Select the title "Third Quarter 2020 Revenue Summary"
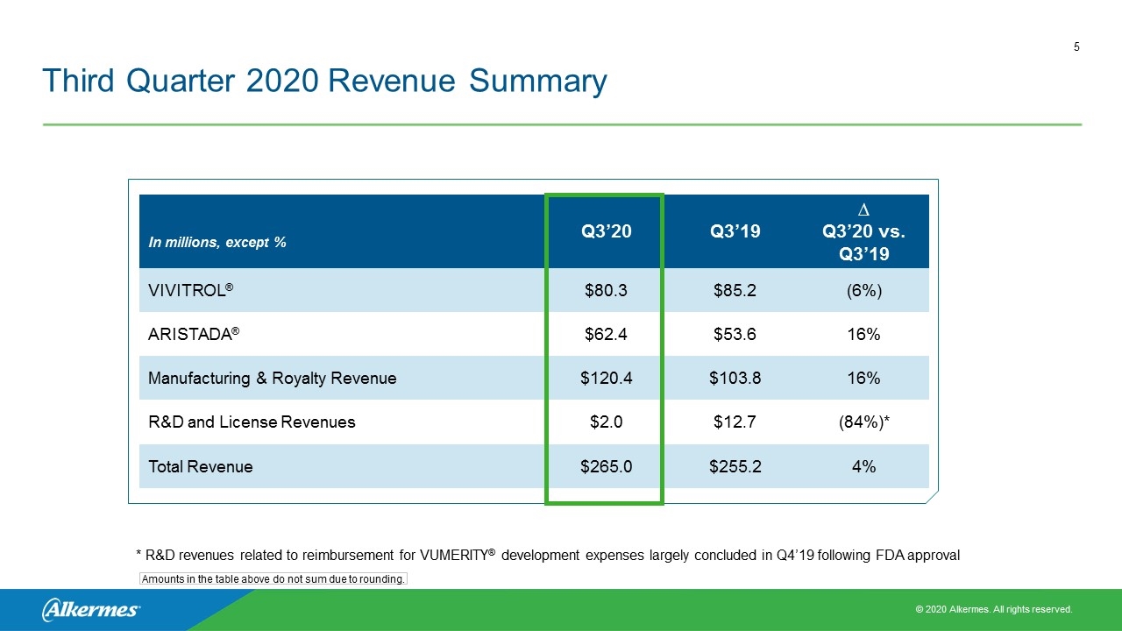This screenshot has width=1122, height=631. (324, 81)
